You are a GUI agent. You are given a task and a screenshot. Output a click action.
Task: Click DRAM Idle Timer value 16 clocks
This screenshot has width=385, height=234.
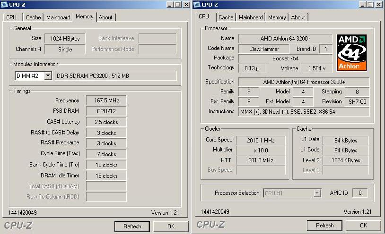coord(106,175)
